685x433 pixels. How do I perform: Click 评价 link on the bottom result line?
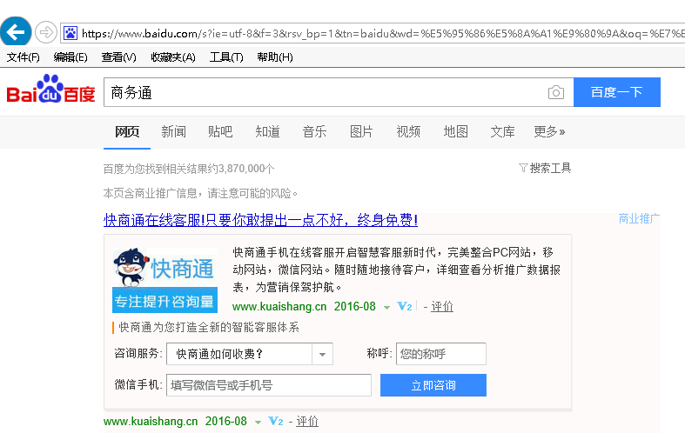click(307, 421)
